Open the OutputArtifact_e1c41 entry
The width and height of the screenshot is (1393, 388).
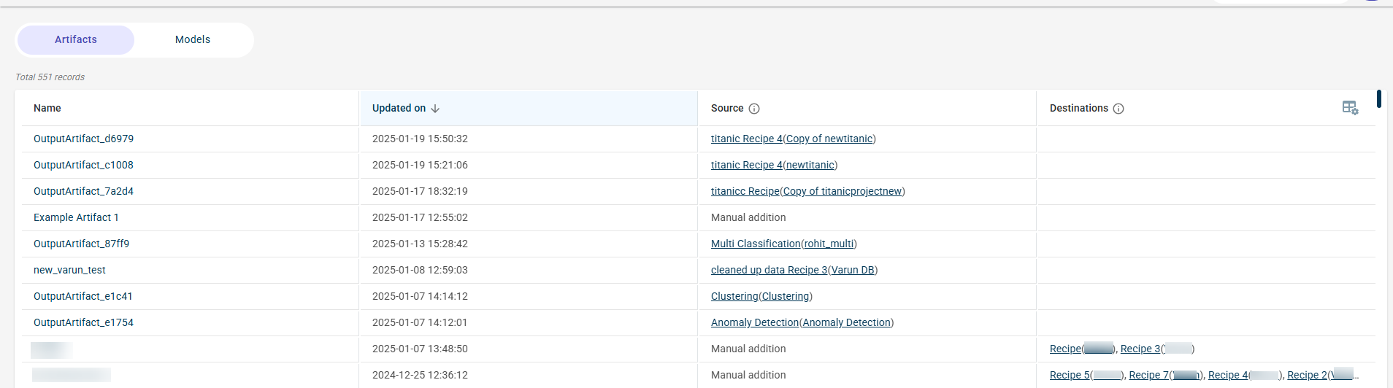click(x=82, y=296)
